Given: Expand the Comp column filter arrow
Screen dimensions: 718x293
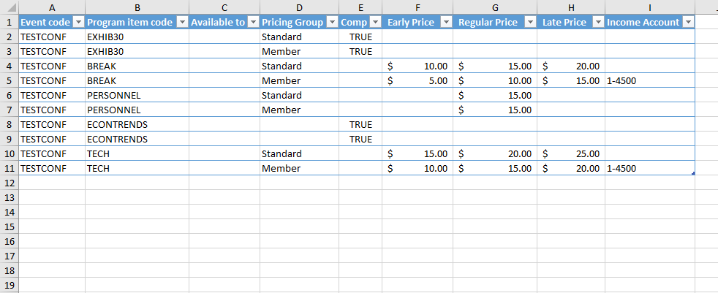Looking at the screenshot, I should (374, 22).
